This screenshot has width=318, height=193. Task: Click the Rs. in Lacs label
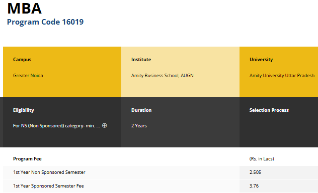(x=262, y=159)
